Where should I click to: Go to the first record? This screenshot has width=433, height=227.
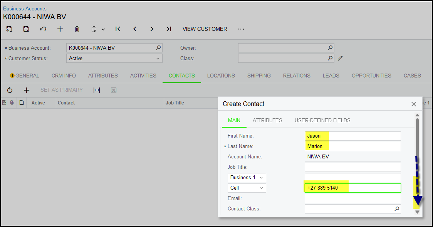point(118,29)
